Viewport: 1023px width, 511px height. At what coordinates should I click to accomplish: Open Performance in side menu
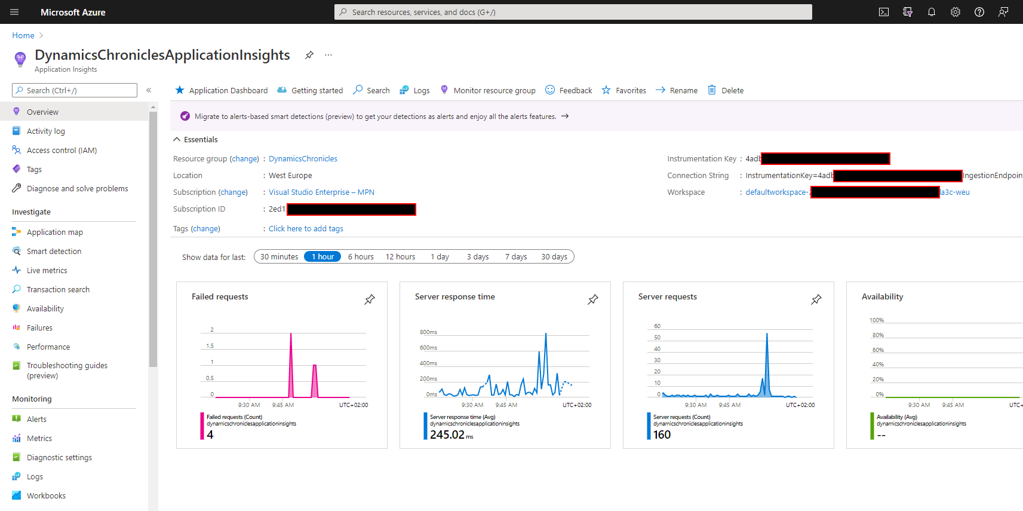74,347
